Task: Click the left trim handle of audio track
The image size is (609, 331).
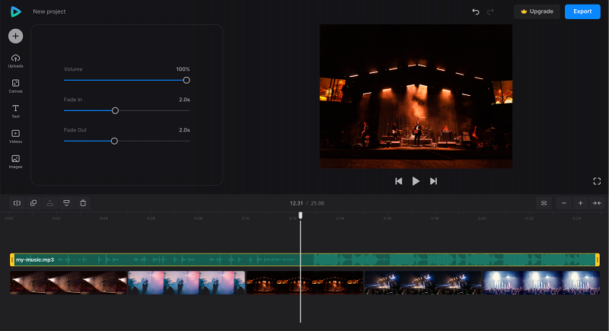Action: pyautogui.click(x=12, y=259)
